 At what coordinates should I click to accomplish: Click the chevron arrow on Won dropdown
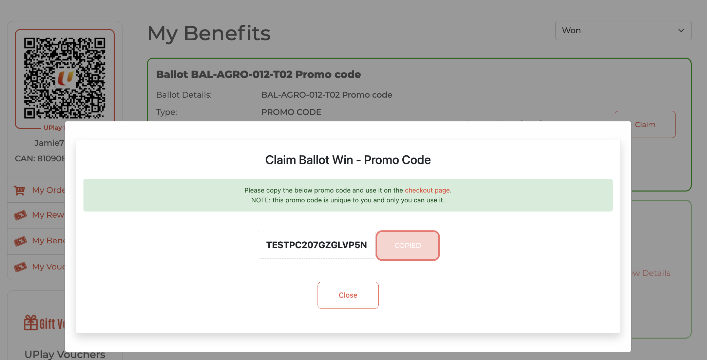pyautogui.click(x=681, y=31)
